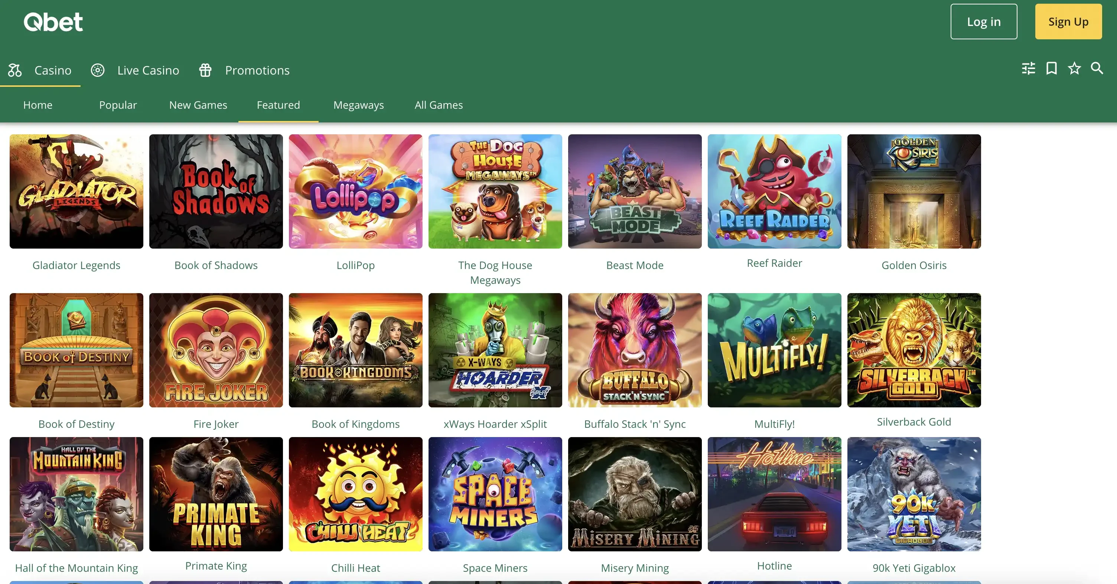1117x584 pixels.
Task: Click the Log in button
Action: pos(984,22)
